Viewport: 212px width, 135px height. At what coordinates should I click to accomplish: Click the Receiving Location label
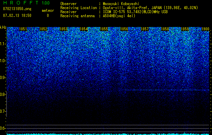click(79, 8)
